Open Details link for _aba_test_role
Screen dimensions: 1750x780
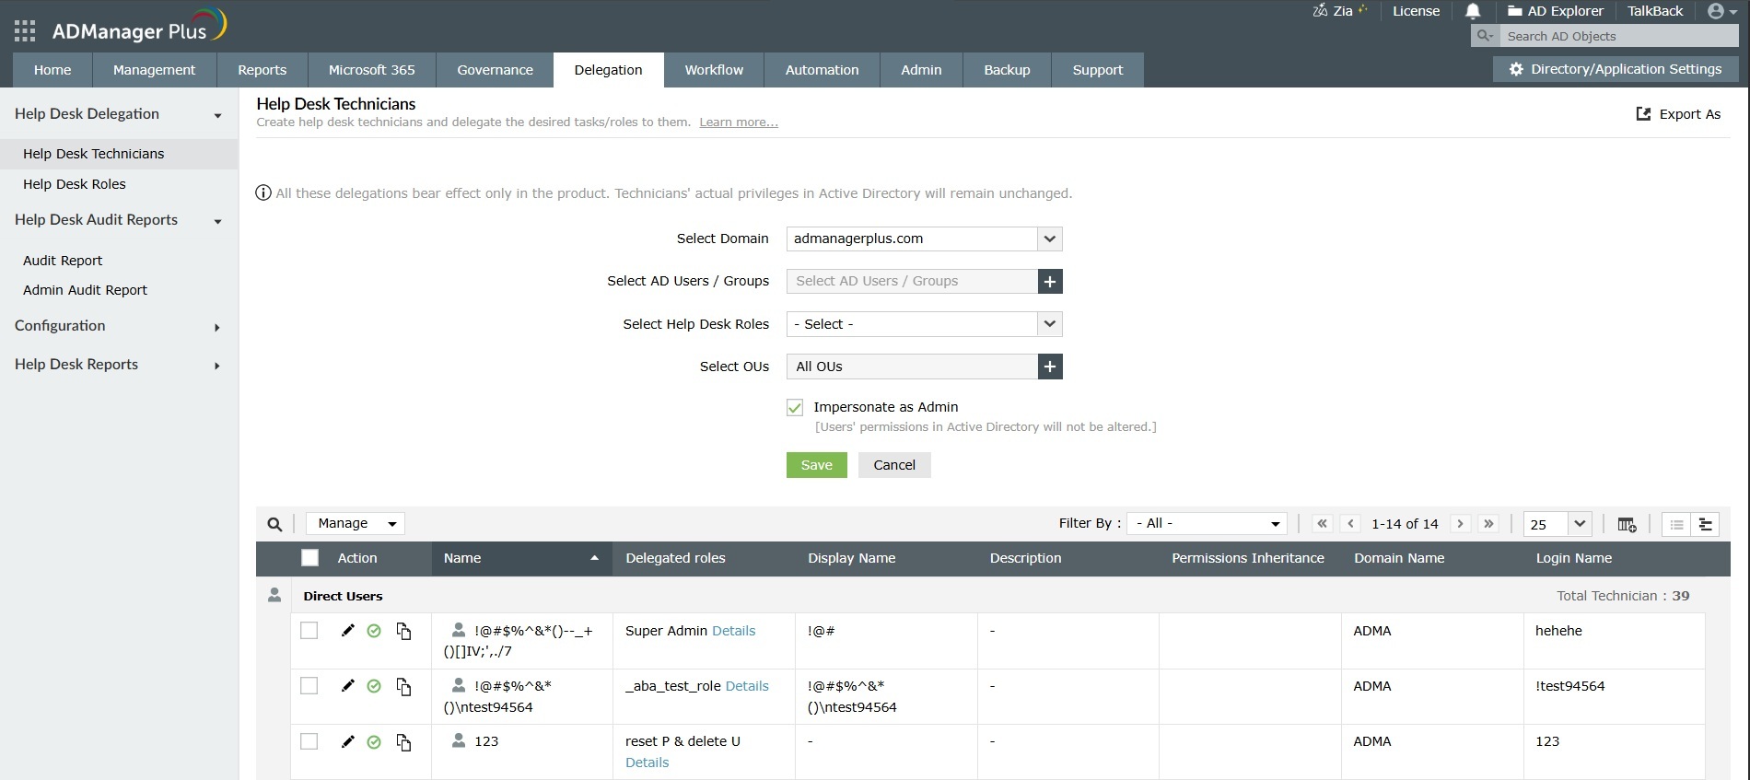pyautogui.click(x=747, y=686)
